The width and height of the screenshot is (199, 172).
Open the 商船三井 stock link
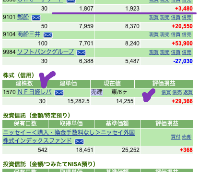(x=29, y=34)
